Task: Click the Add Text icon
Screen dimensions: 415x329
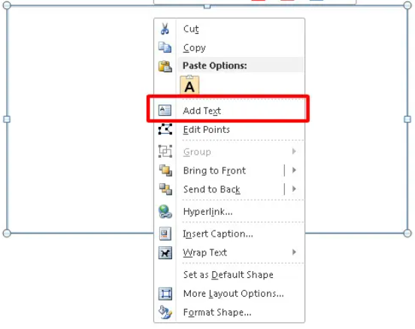Action: coord(165,110)
